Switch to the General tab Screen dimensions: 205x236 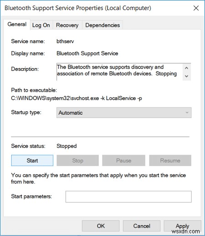click(17, 25)
